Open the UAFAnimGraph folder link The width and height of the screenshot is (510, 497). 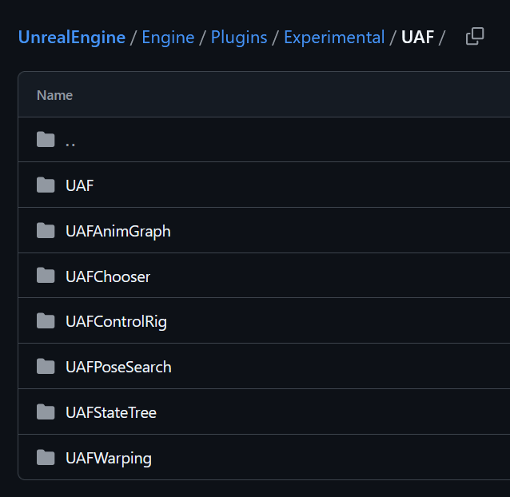118,232
